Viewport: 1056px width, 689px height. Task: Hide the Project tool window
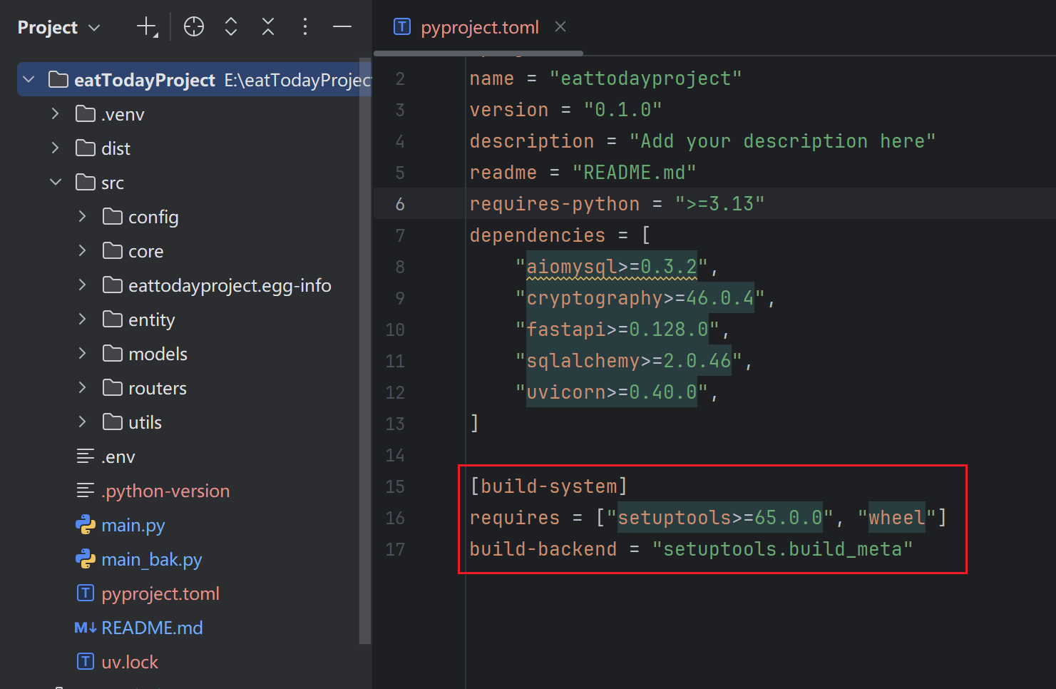coord(342,27)
